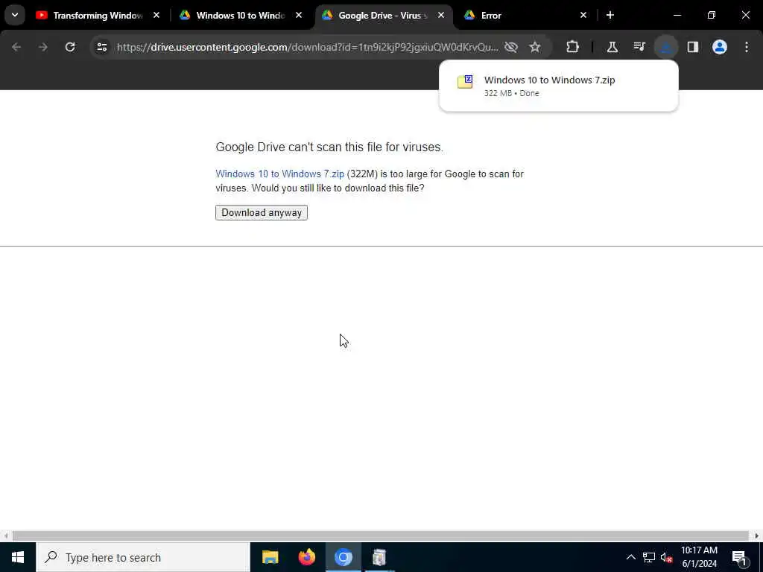
Task: Switch to the Windows 10 to Windows Drive tab
Action: 241,15
